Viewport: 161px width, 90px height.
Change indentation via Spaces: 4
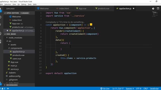tap(130, 88)
